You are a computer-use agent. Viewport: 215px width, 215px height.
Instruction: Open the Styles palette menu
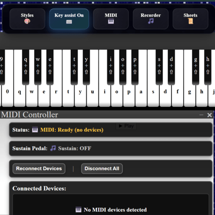pos(27,19)
